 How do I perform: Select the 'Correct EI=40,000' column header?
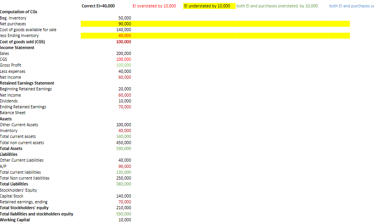tap(98, 6)
